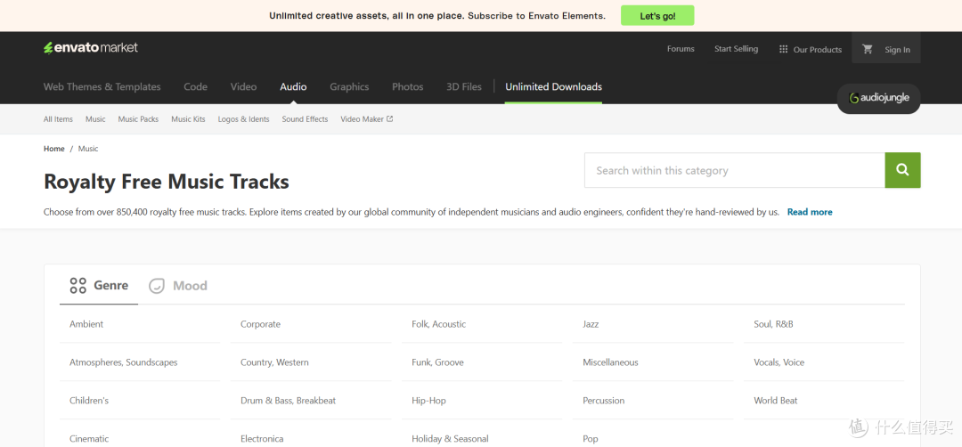962x447 pixels.
Task: Choose Atmospheres, Soundscapes genre
Action: 123,362
